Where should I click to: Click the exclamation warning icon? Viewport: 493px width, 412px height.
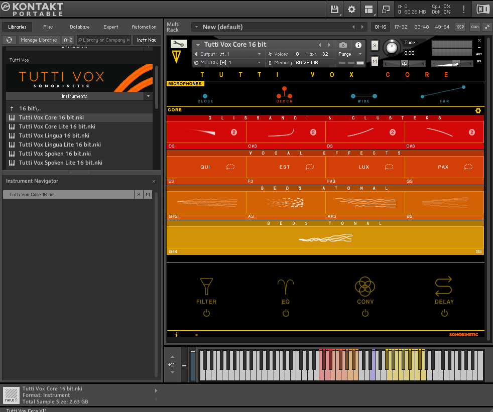463,10
